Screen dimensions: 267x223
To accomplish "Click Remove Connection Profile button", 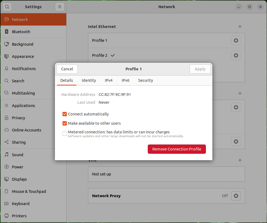I will coord(177,149).
